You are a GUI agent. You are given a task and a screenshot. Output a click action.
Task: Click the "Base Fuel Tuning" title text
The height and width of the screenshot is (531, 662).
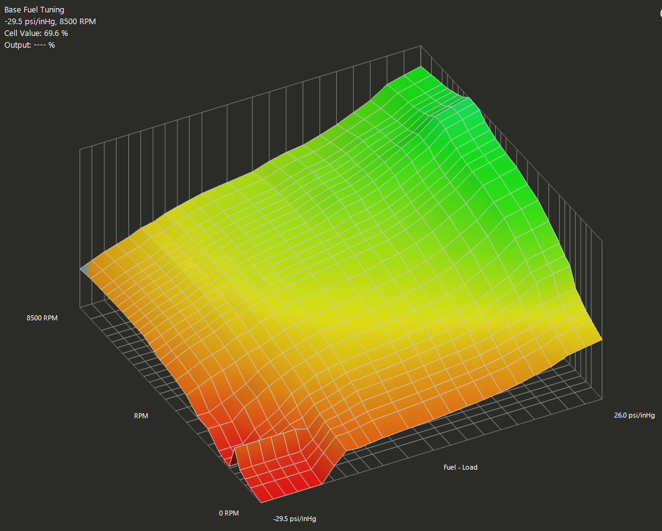point(34,10)
